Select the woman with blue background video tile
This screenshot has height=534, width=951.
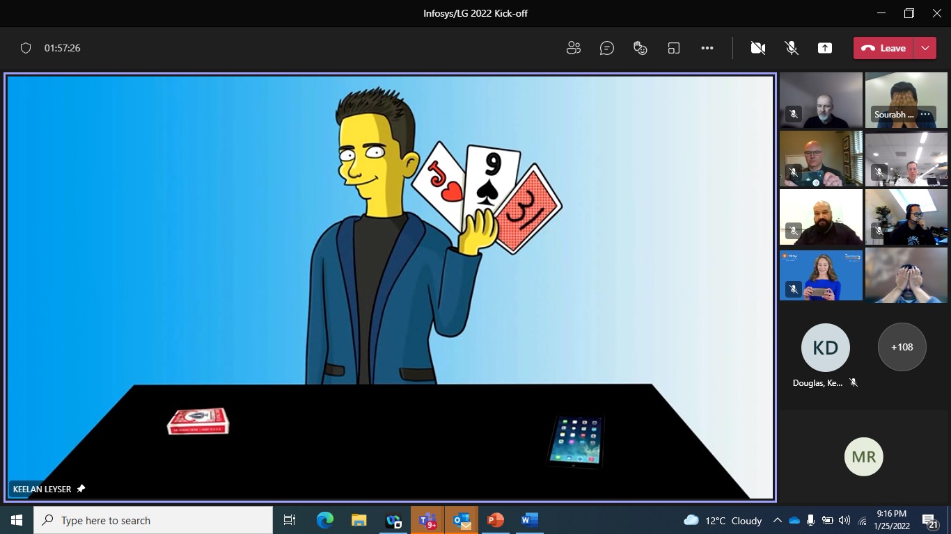click(821, 275)
